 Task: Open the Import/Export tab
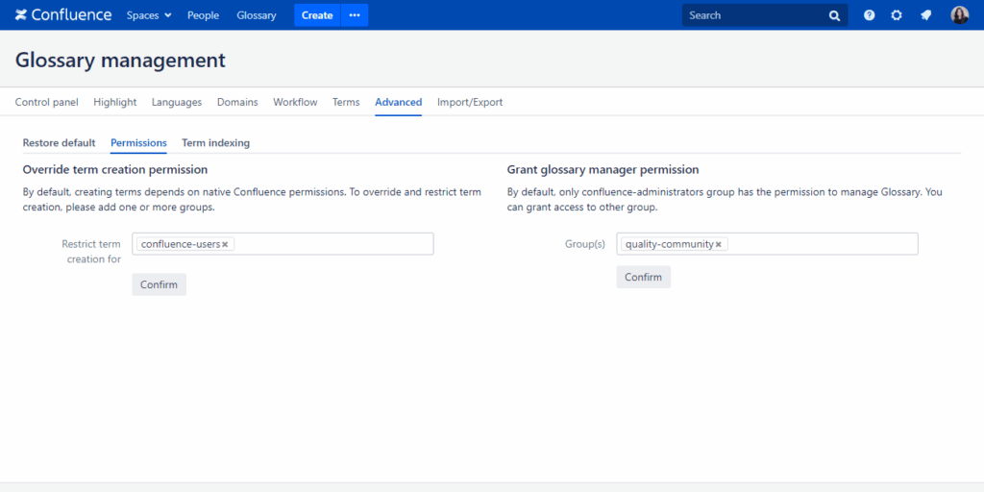[x=469, y=102]
